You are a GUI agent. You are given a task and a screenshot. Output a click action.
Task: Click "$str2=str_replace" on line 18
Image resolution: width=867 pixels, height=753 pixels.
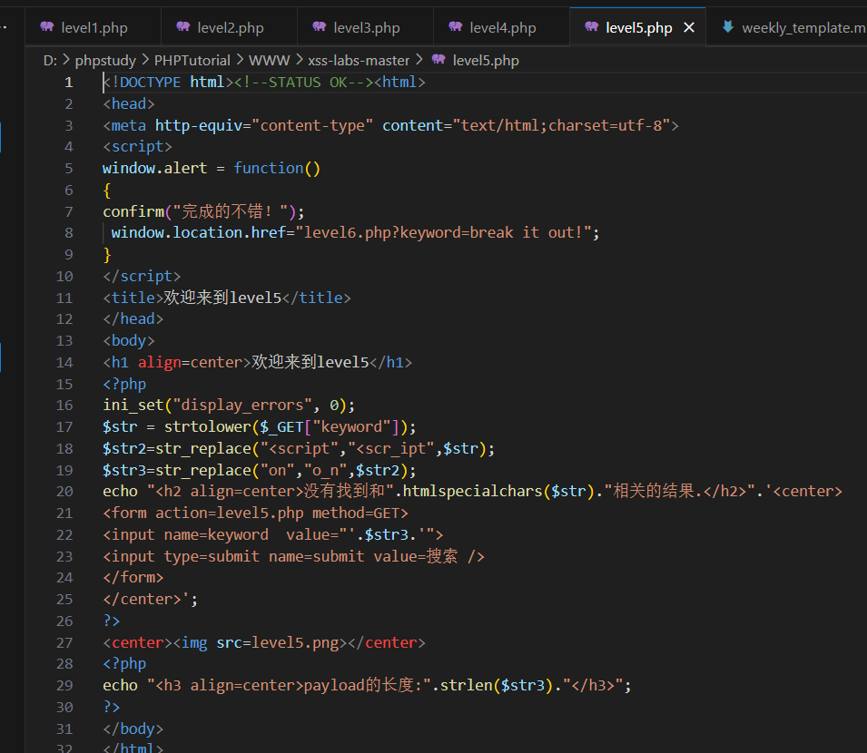(176, 448)
